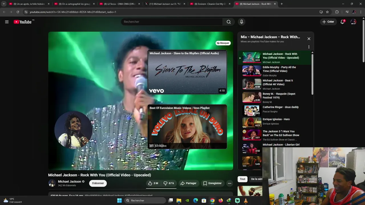This screenshot has height=205, width=365.
Task: Open Chrome profile avatar in toolbar
Action: [354, 12]
